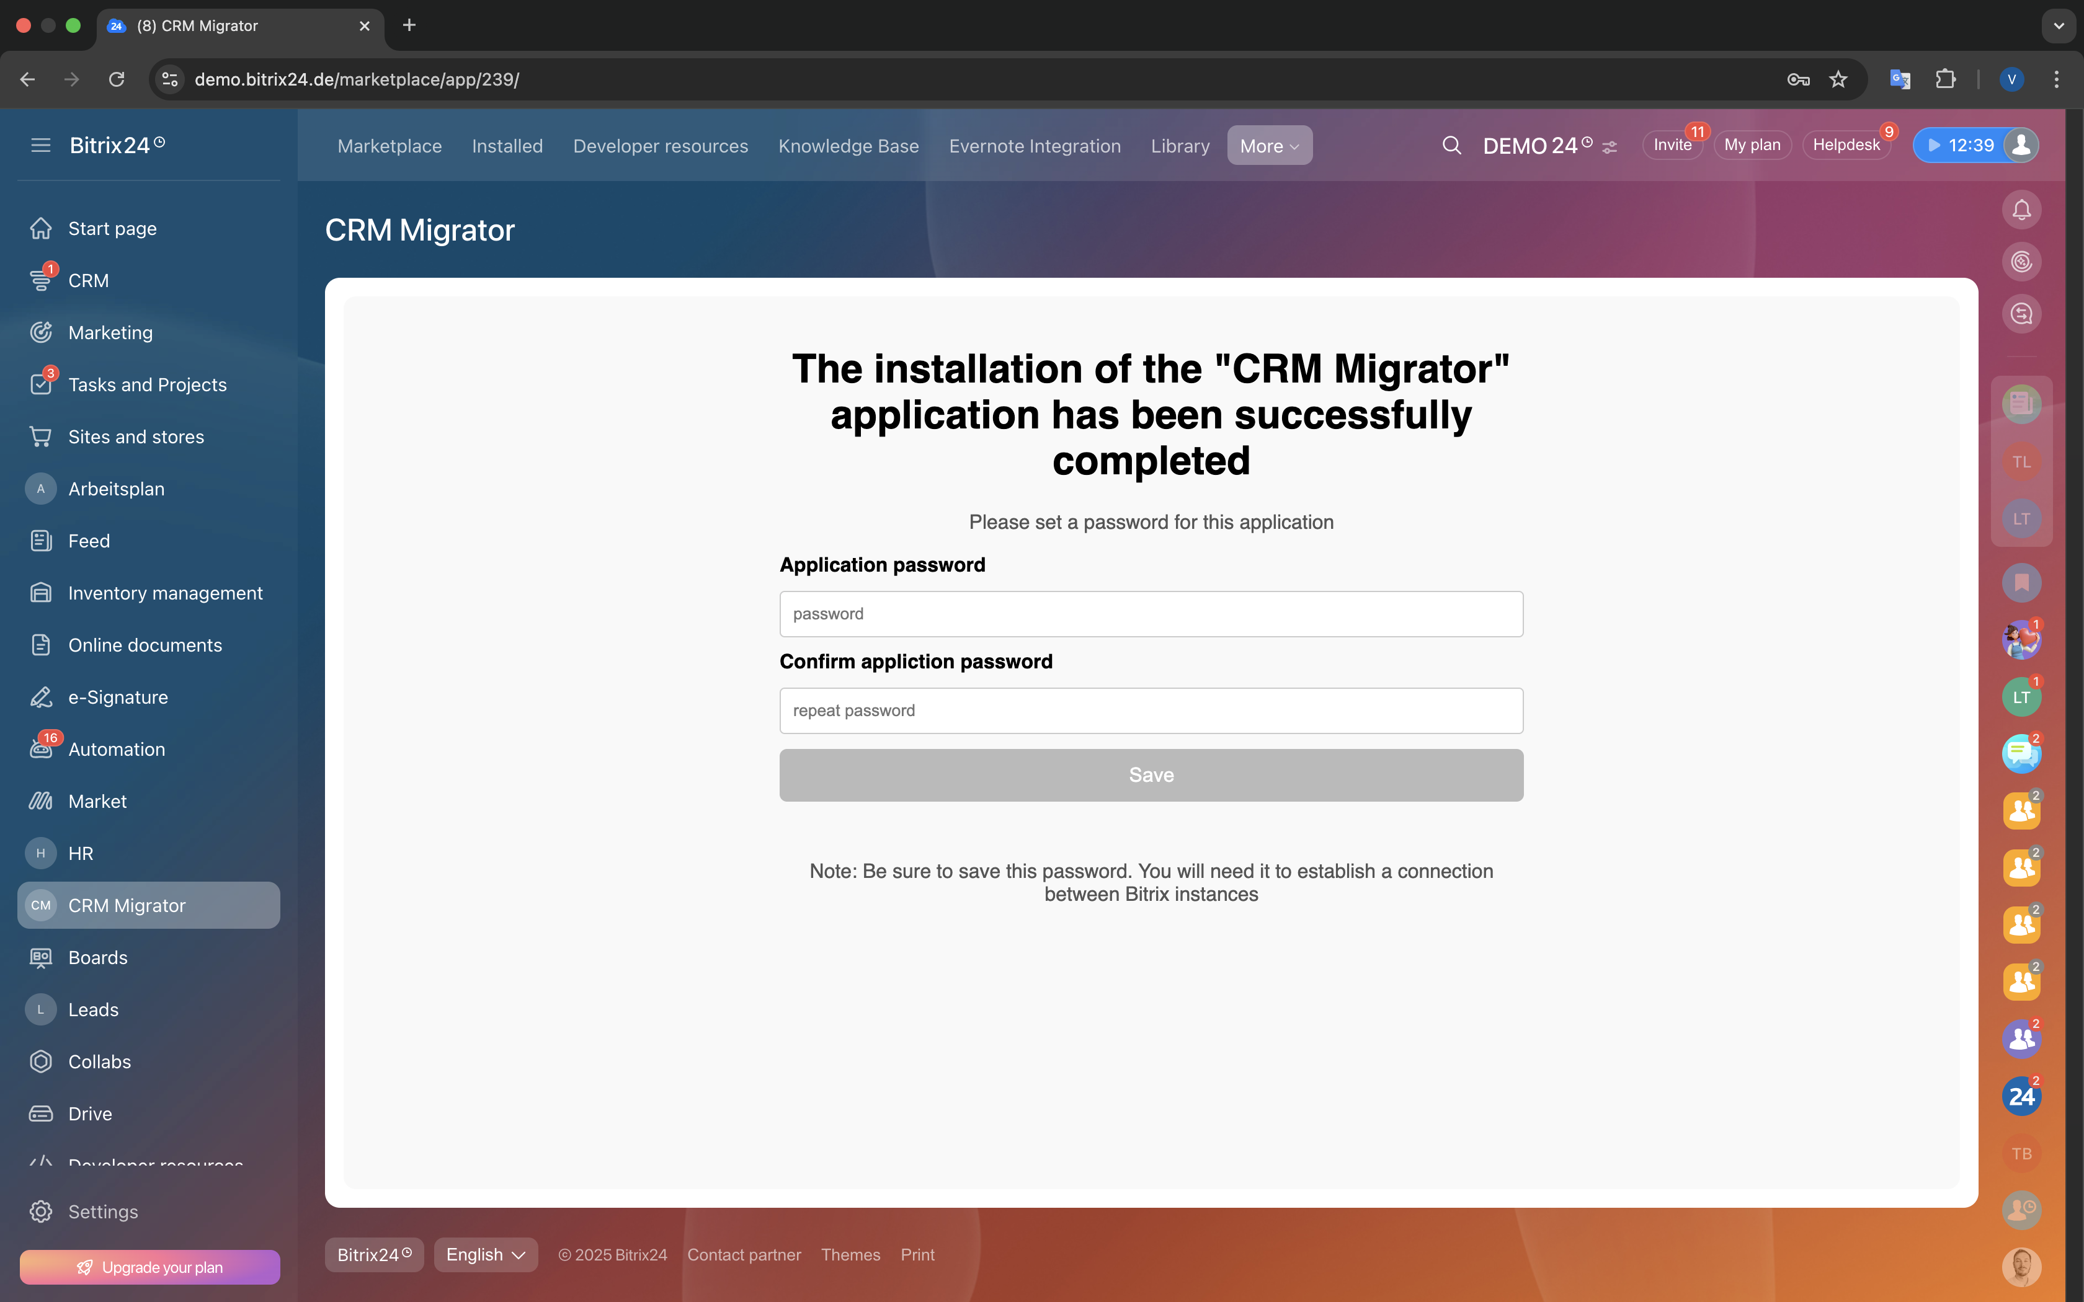Open the search magnifier icon
2084x1302 pixels.
(x=1451, y=146)
